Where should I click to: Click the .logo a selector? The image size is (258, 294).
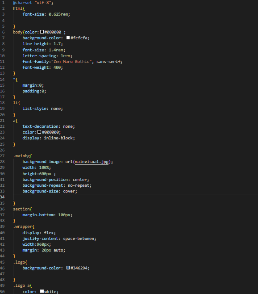pos(21,286)
